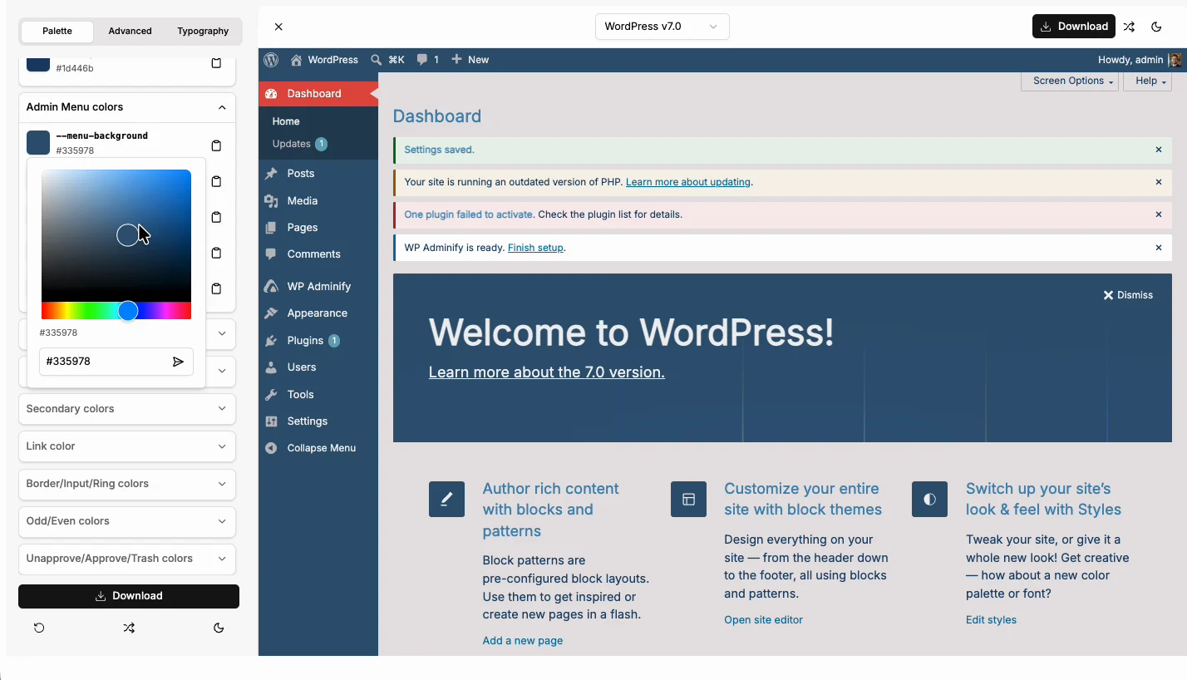
Task: Switch to the Typography tab
Action: pyautogui.click(x=203, y=31)
